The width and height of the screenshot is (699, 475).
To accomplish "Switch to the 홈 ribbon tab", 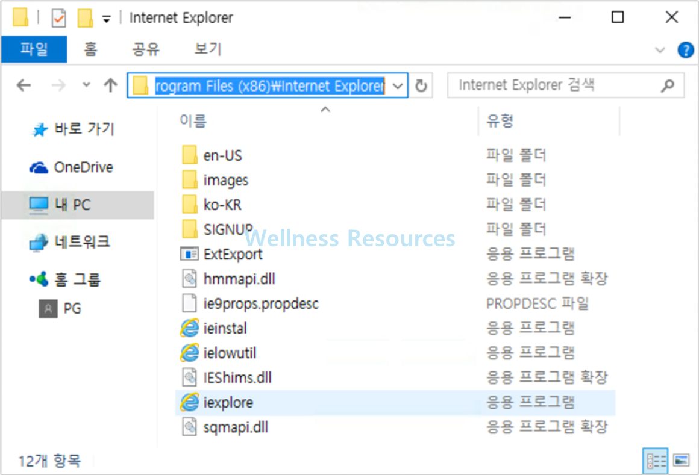I will point(90,49).
